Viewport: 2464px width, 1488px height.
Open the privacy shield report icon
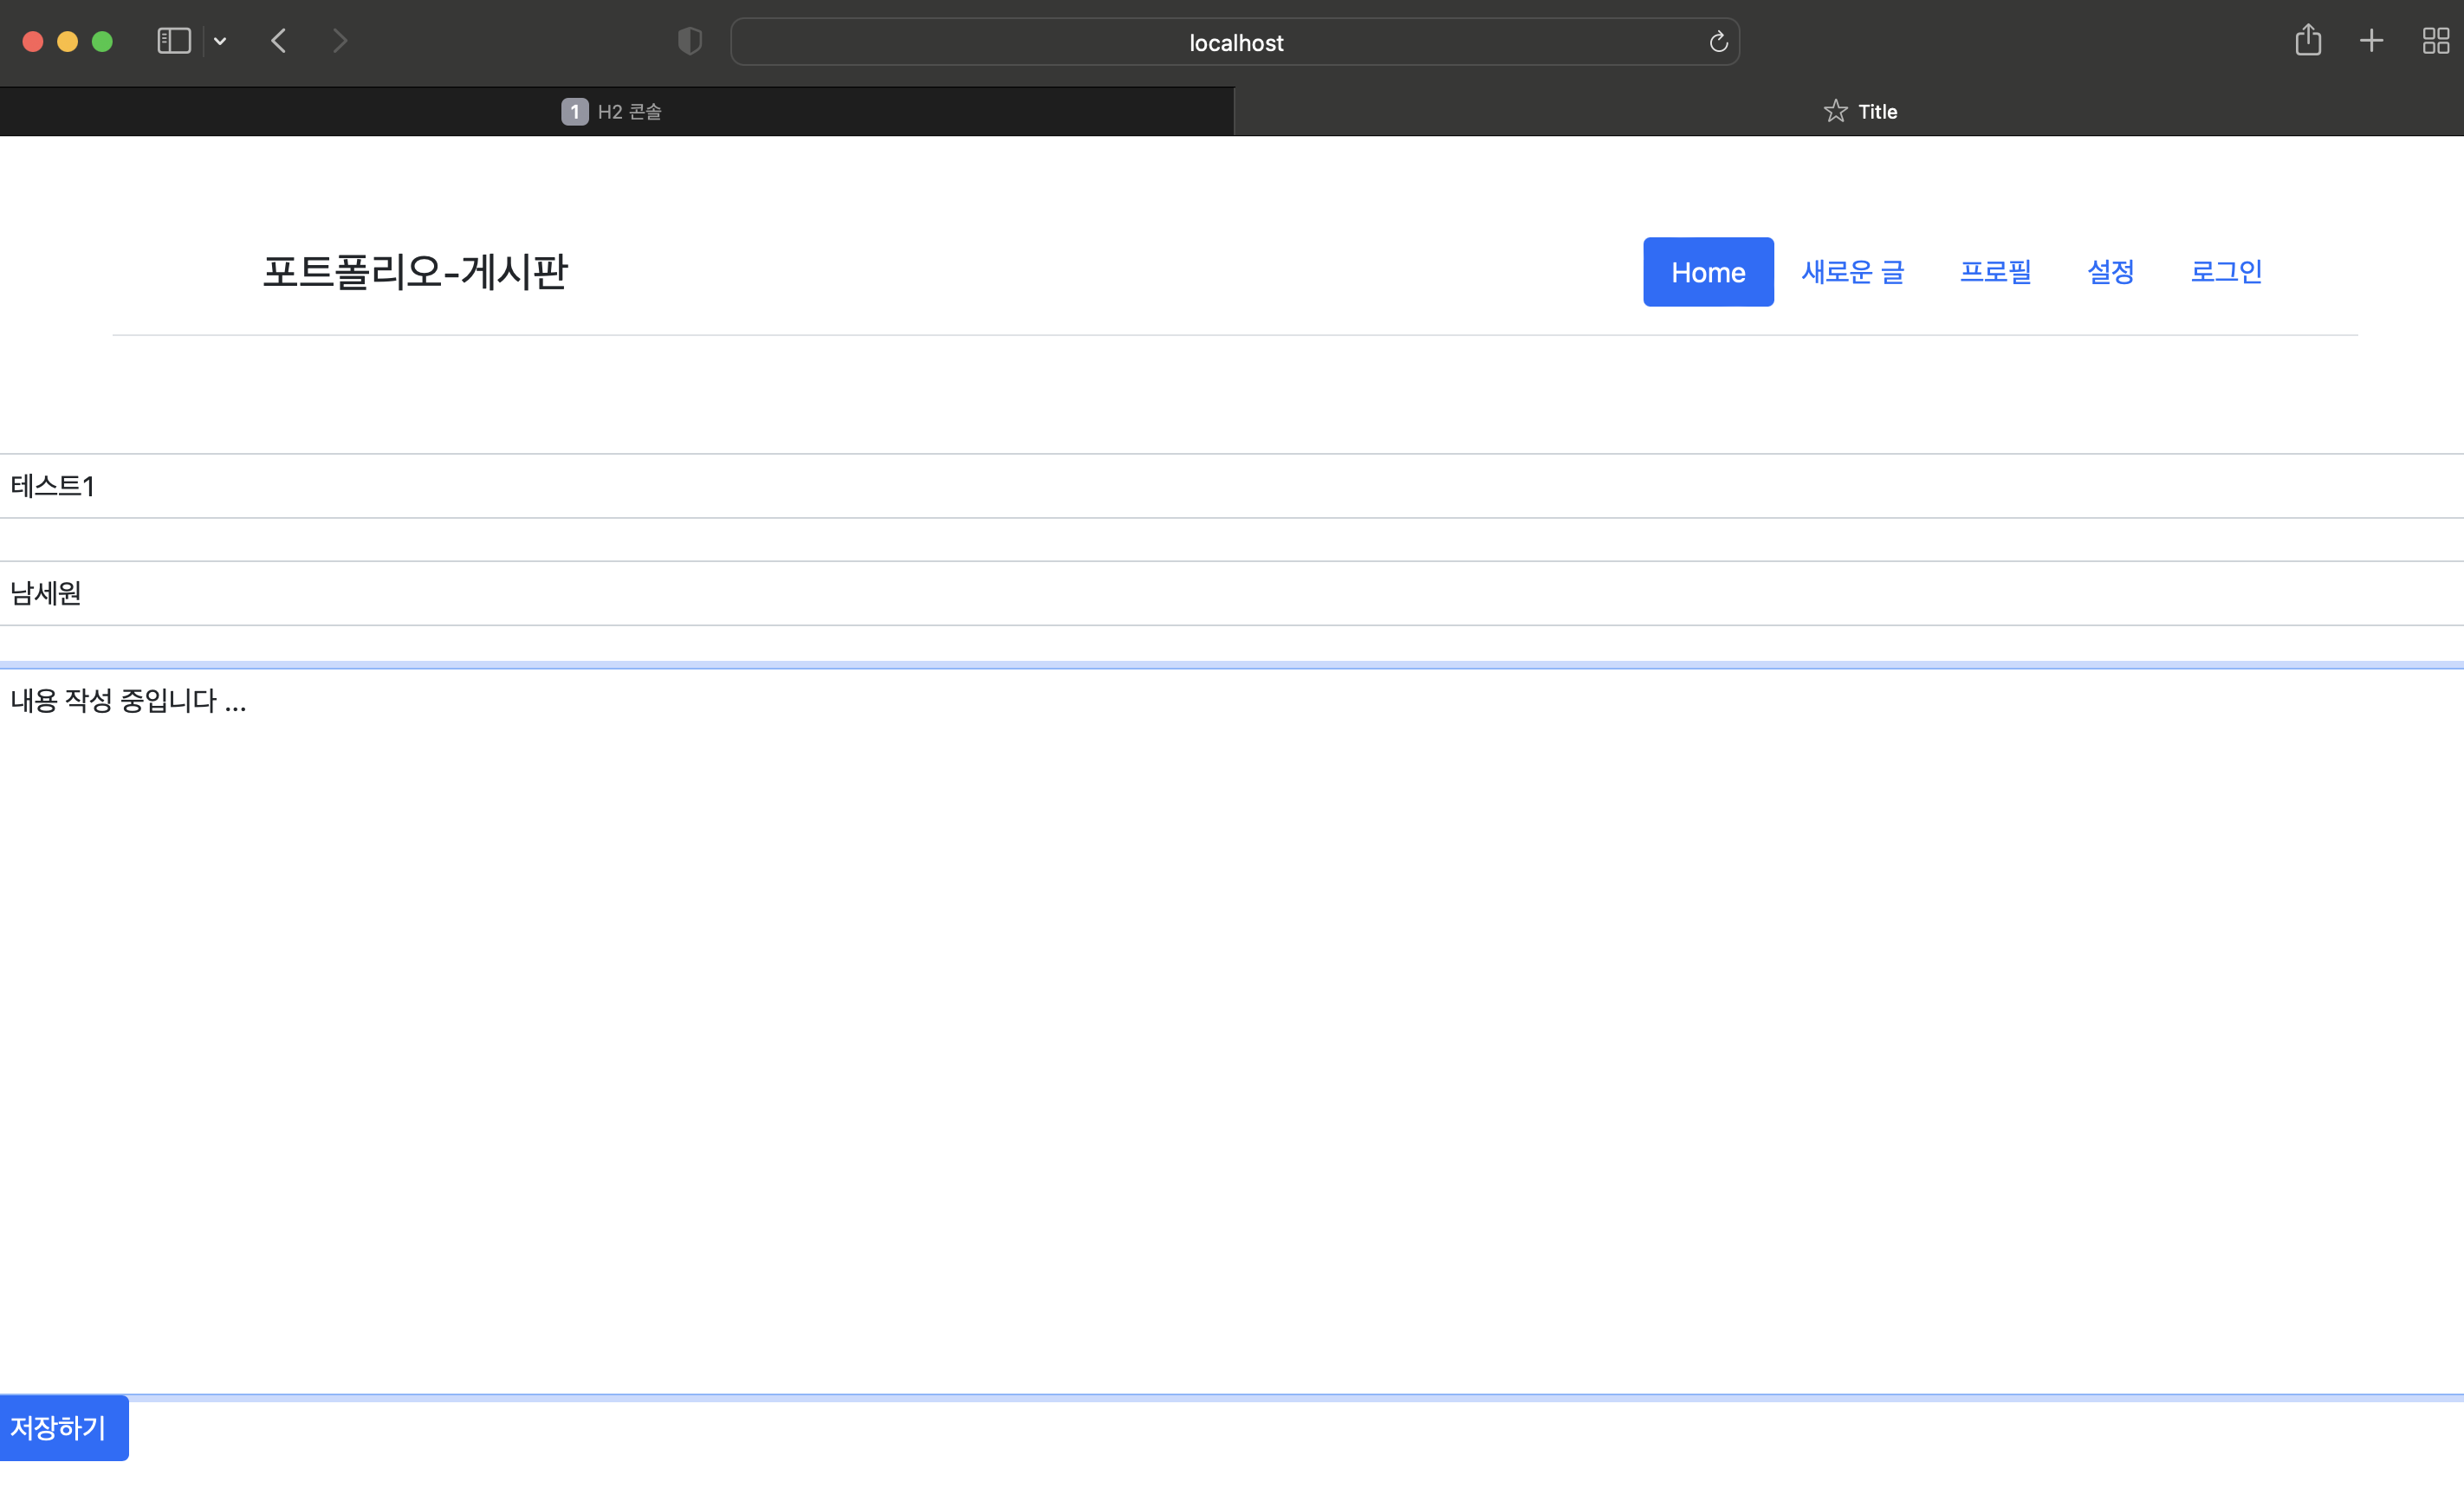pyautogui.click(x=690, y=41)
